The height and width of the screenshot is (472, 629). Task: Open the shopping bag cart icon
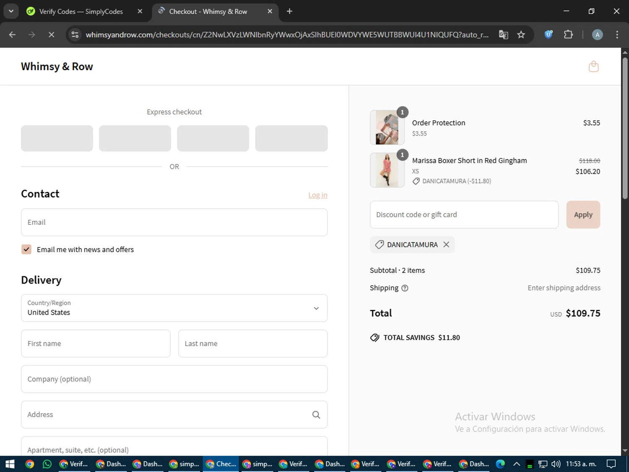pyautogui.click(x=593, y=66)
